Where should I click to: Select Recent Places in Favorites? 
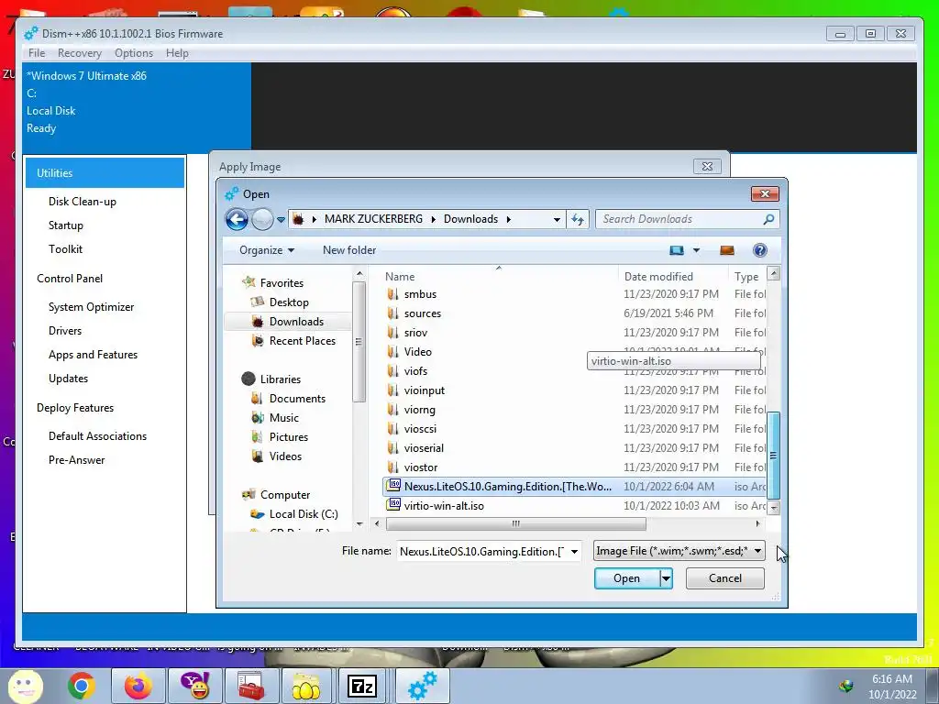[302, 341]
